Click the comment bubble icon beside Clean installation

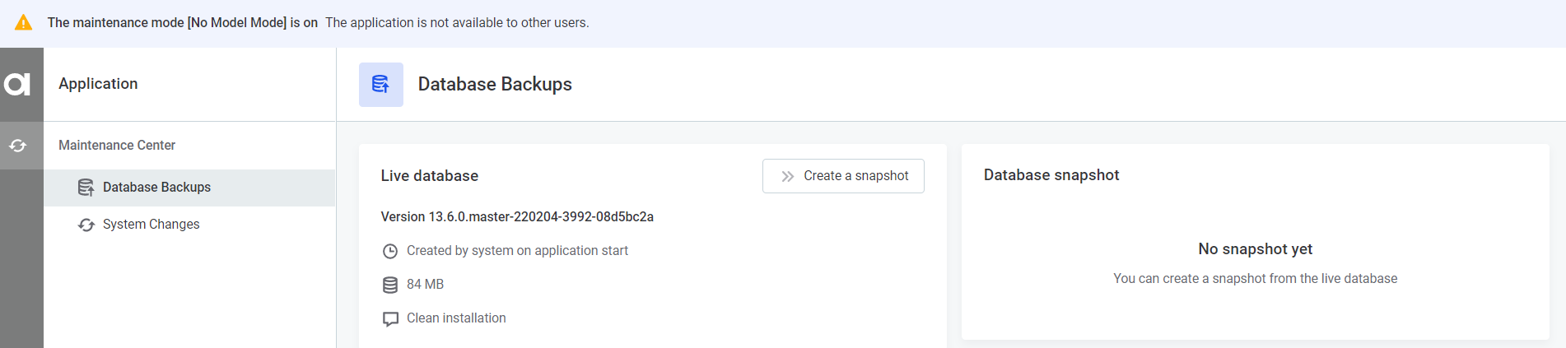click(390, 319)
